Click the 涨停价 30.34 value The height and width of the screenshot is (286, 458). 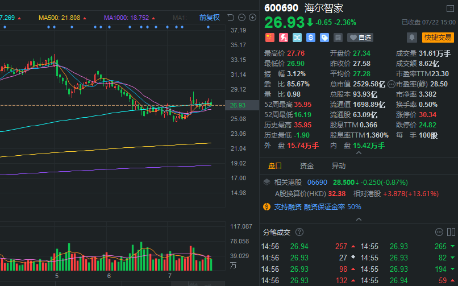428,115
